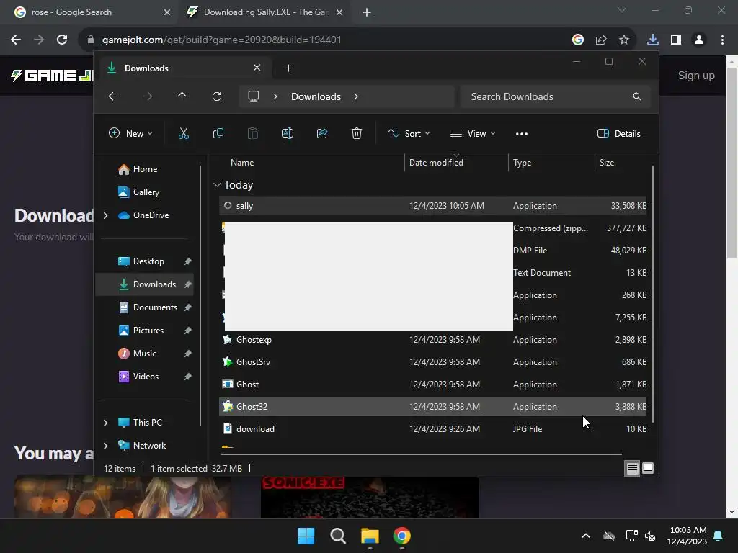Open a new Chrome tab
This screenshot has height=553, width=738.
[x=367, y=12]
